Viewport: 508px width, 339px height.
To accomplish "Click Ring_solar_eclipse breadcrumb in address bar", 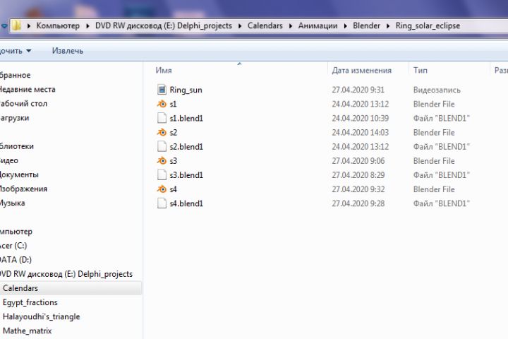I will point(428,25).
